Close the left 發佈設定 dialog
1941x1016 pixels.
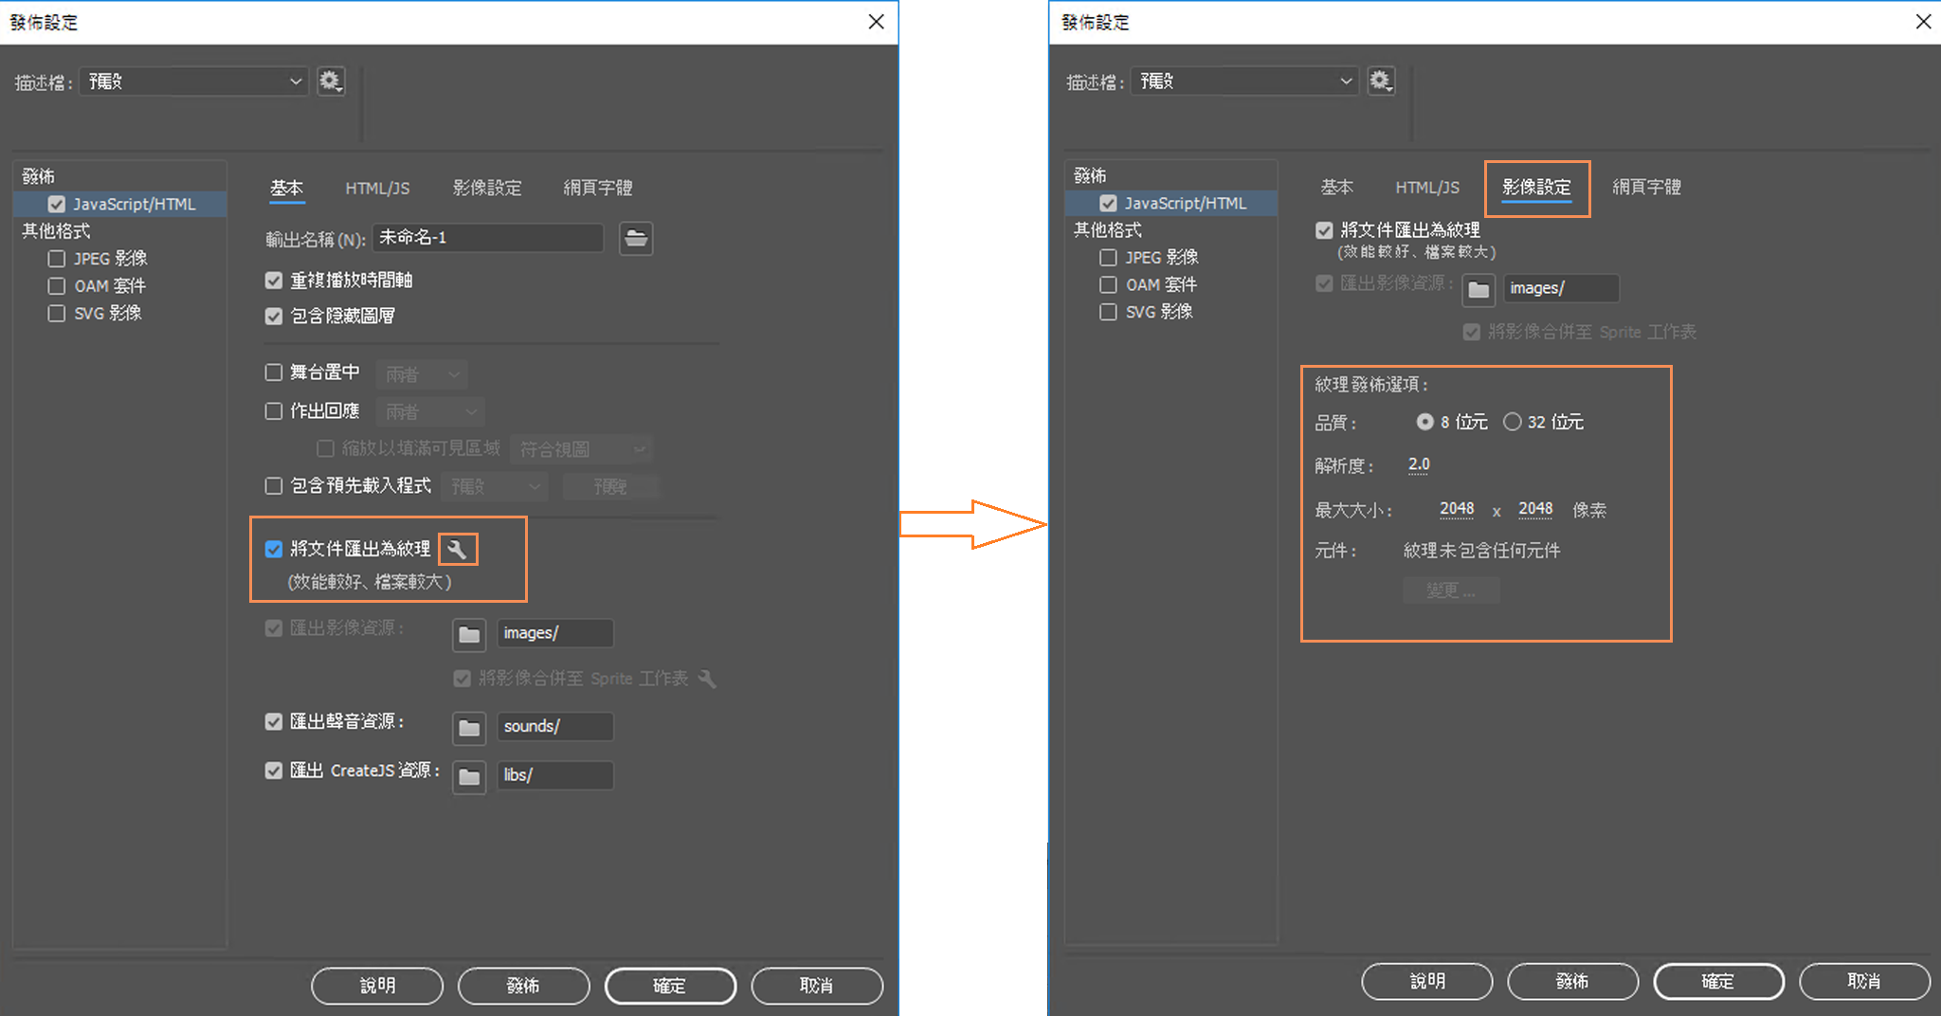876,22
